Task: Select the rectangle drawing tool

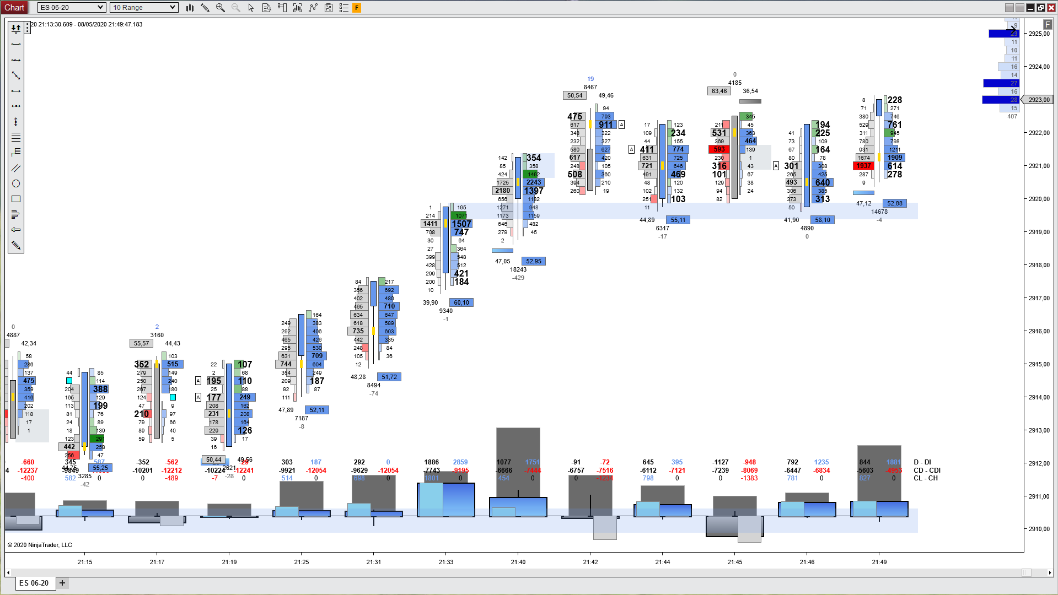Action: click(x=16, y=199)
